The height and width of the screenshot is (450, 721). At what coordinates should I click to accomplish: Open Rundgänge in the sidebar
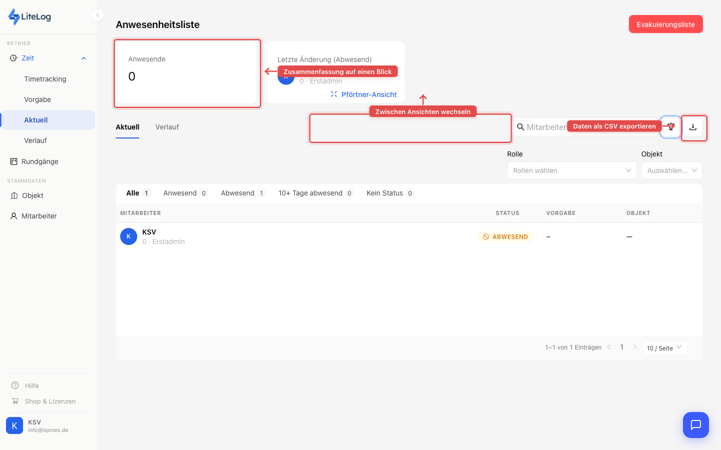point(40,161)
